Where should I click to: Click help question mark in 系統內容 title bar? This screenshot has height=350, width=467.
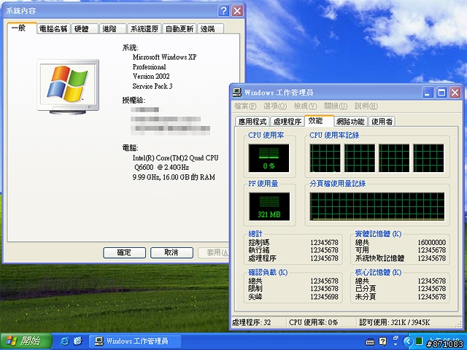click(x=224, y=11)
